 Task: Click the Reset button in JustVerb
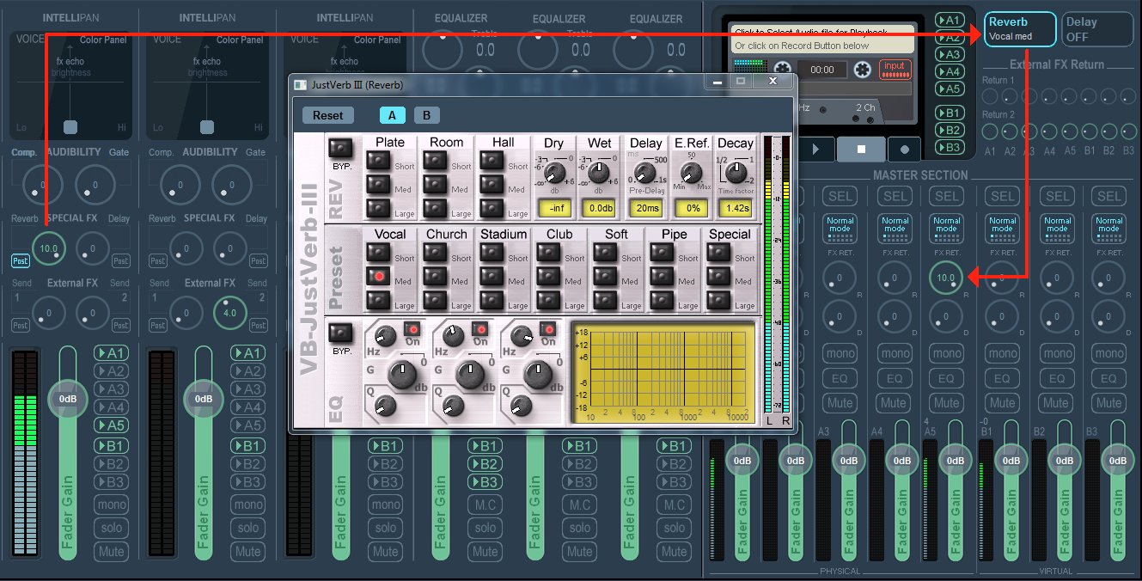(327, 115)
